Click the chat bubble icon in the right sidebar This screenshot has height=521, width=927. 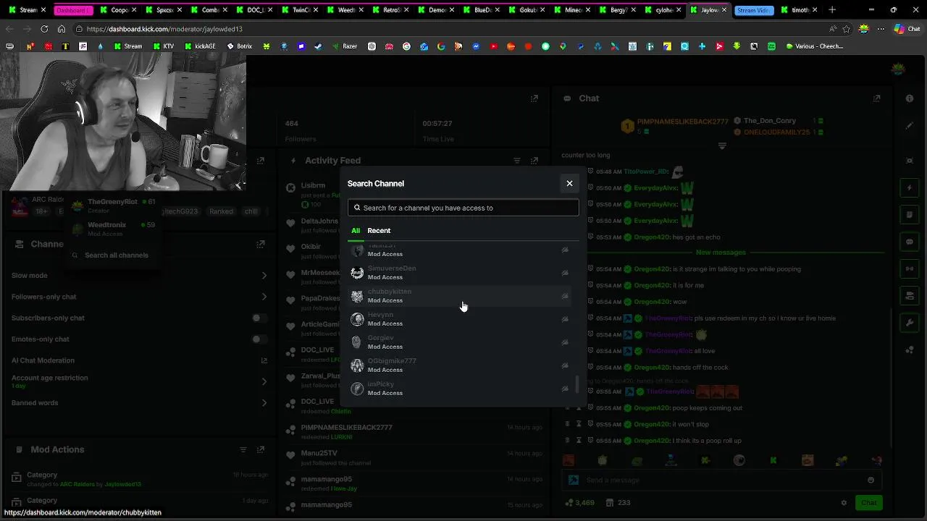[910, 242]
